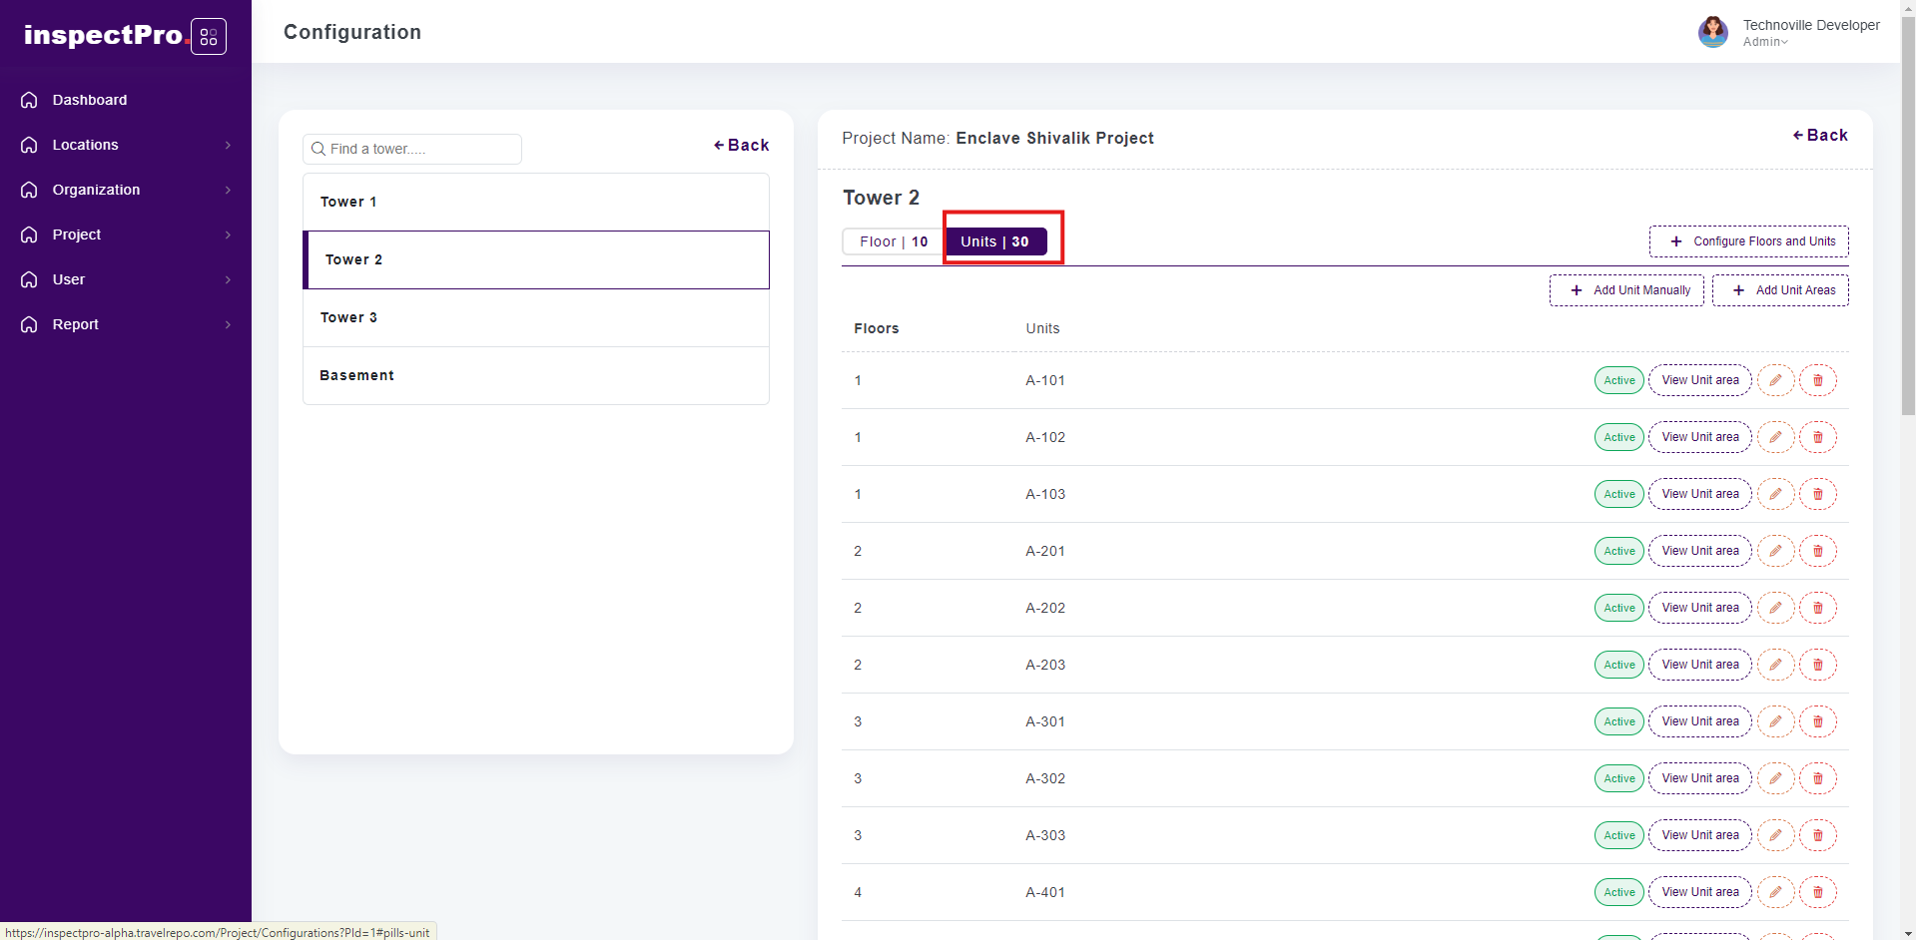Open the Admin dropdown under the user name
The width and height of the screenshot is (1916, 940).
click(1765, 42)
